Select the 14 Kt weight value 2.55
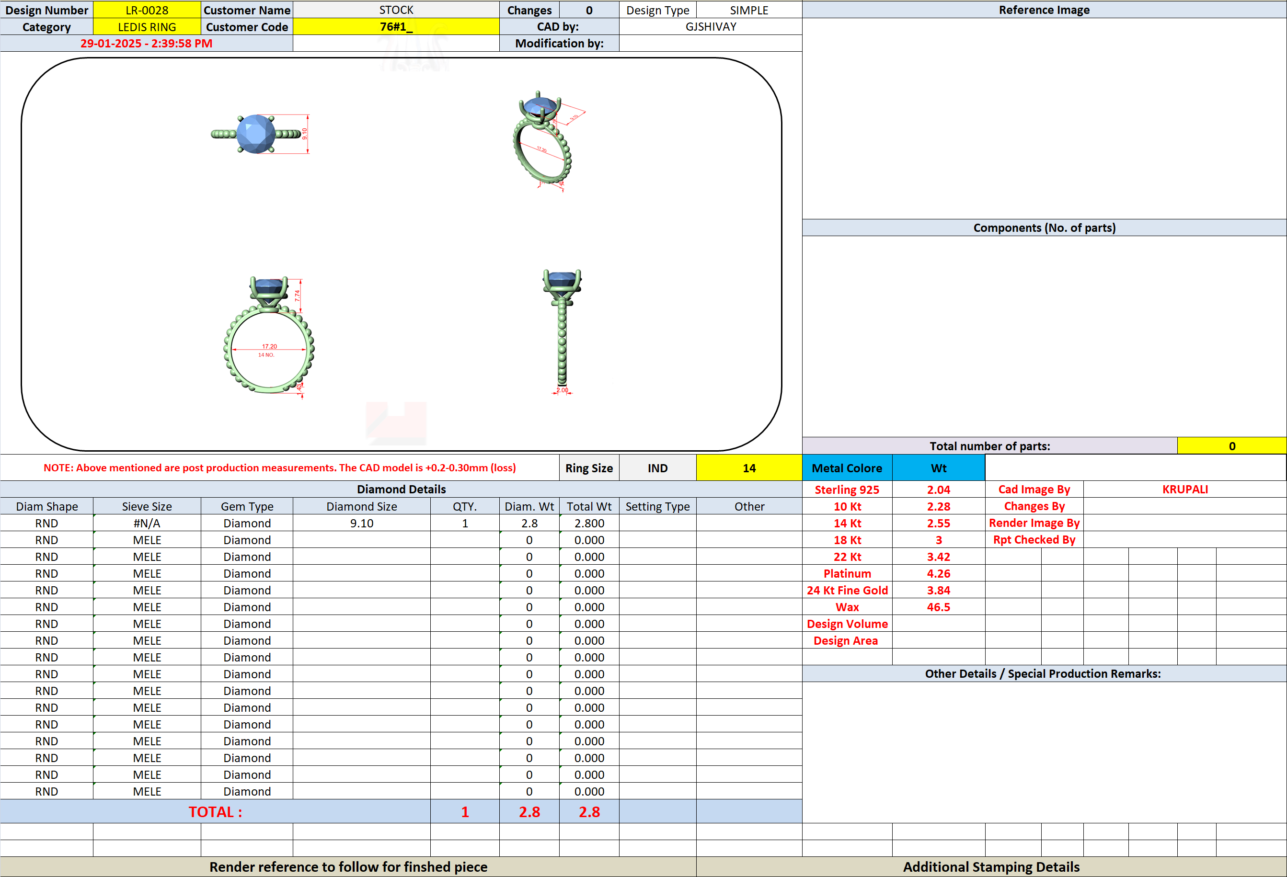Screen dimensions: 1287x877 pyautogui.click(x=939, y=523)
